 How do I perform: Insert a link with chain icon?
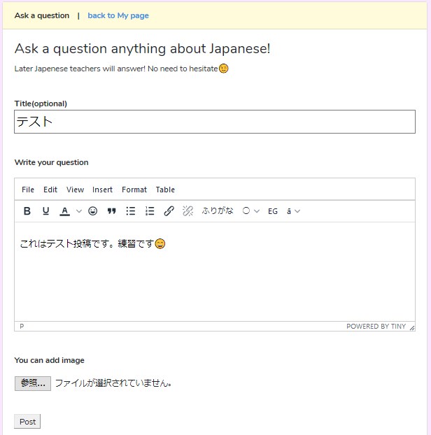coord(169,211)
